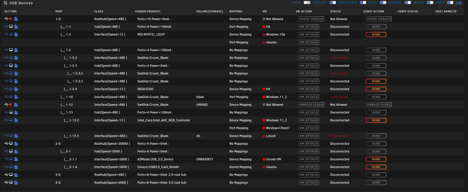Screen dimensions: 468x192
Task: Open the document icon for port 1-13
Action: click(x=16, y=112)
